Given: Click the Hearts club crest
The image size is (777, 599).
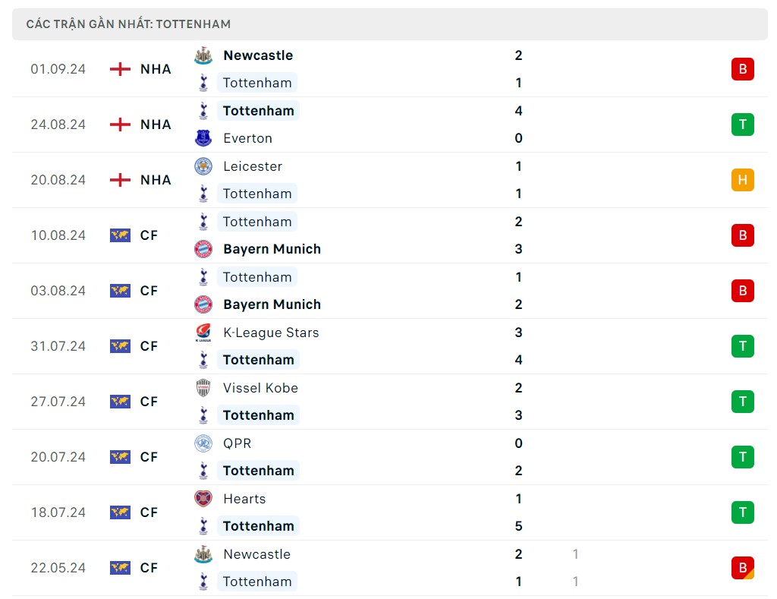Looking at the screenshot, I should tap(203, 499).
